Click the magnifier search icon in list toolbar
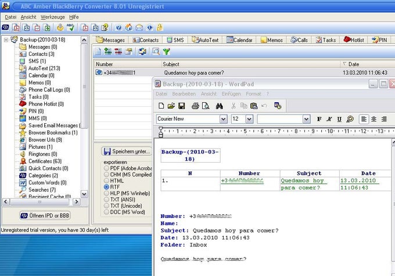The width and height of the screenshot is (395, 276). coord(156,52)
